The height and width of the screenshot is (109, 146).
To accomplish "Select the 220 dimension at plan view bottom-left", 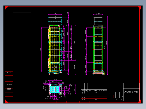I will click(x=47, y=98).
